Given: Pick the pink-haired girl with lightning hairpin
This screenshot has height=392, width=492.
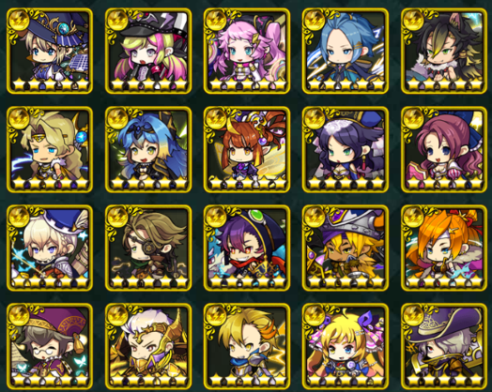Looking at the screenshot, I should (x=247, y=51).
